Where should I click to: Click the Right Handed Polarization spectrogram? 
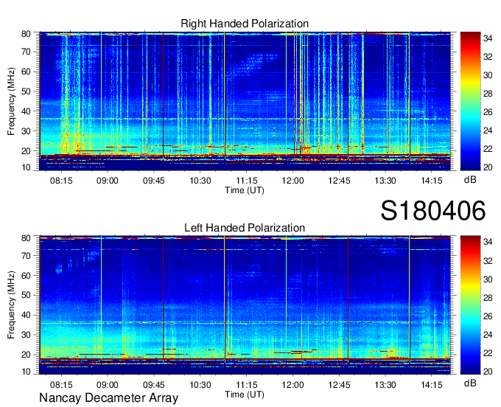click(x=245, y=101)
